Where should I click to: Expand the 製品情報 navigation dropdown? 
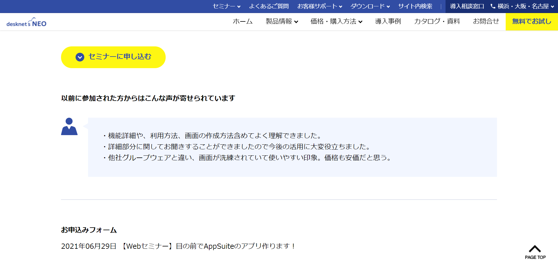point(282,21)
